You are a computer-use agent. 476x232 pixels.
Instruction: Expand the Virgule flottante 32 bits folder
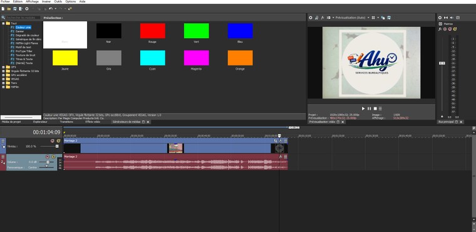[3, 71]
